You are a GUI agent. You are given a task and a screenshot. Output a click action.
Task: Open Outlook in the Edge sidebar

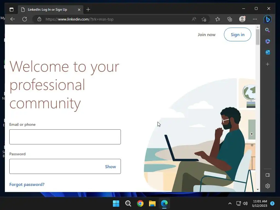(x=267, y=52)
